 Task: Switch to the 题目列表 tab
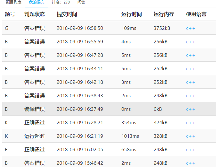pos(13,2)
